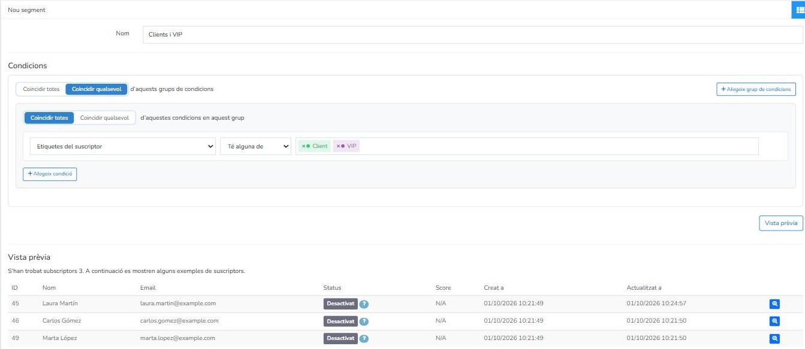Image resolution: width=805 pixels, height=349 pixels.
Task: Open the 'Etiquetes del suscriptor' field dropdown
Action: [x=122, y=146]
